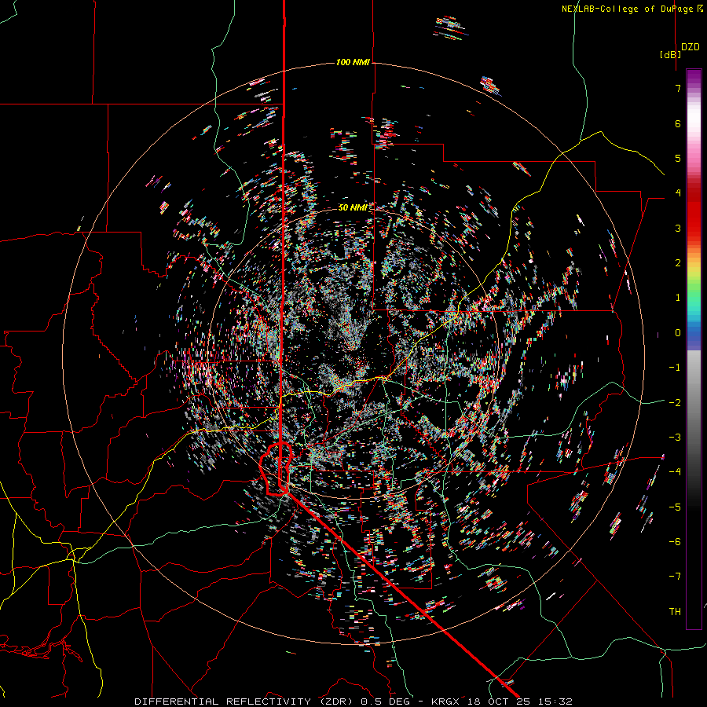Click the 50 NMI range ring label
Screen dimensions: 707x707
(353, 207)
